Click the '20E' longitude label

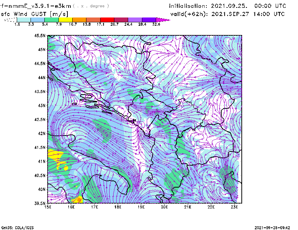coord(164,207)
